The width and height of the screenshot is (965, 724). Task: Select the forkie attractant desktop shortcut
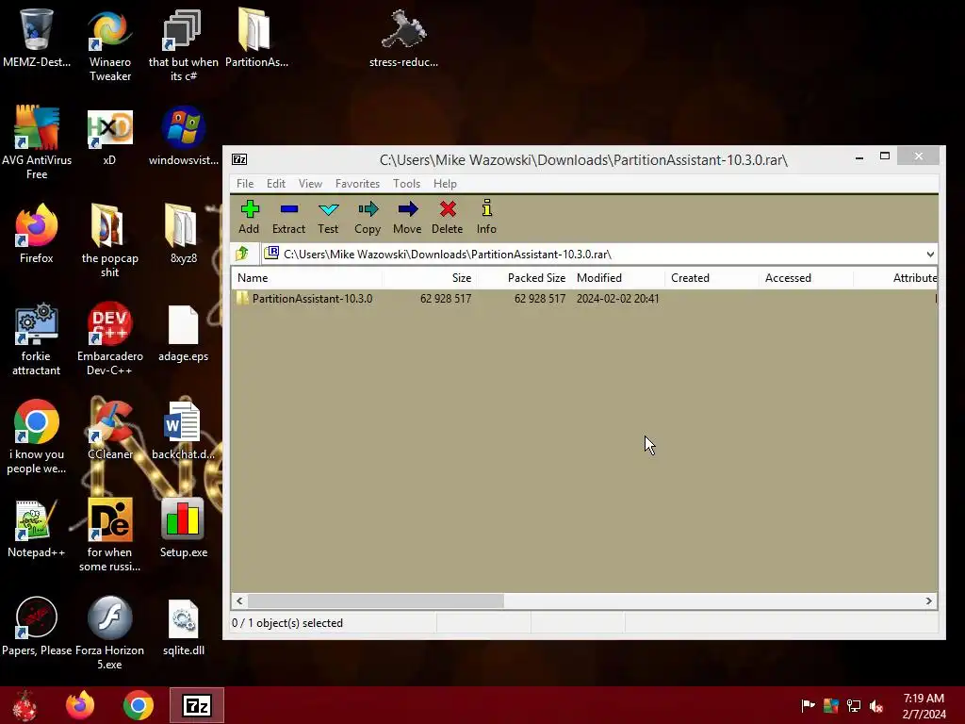click(x=37, y=338)
